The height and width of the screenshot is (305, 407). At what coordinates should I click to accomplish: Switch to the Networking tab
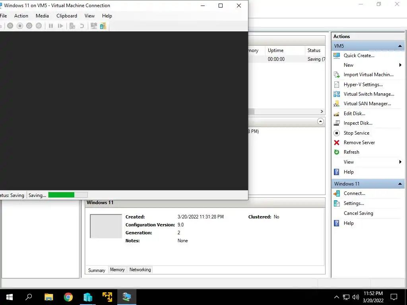[140, 270]
